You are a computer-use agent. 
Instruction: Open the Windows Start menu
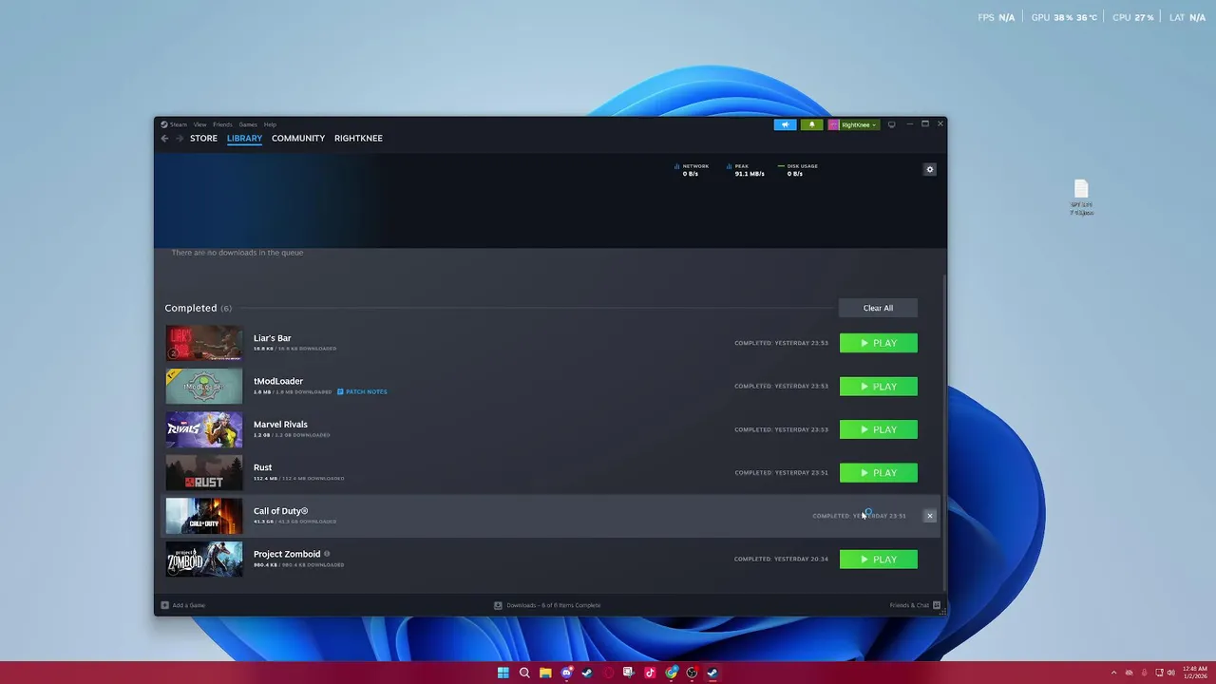point(503,673)
